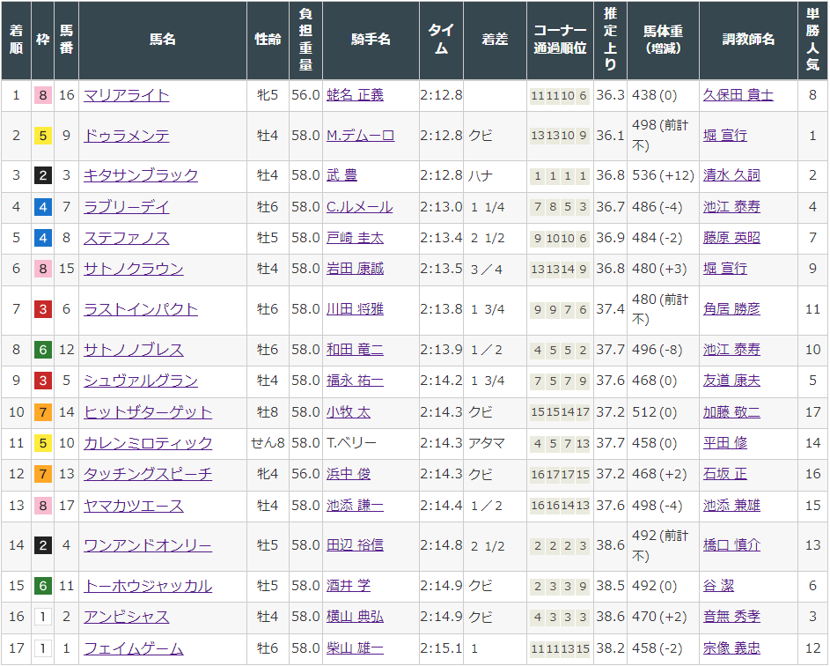Open jockey link 川田 将雅
This screenshot has height=666, width=830.
point(355,309)
